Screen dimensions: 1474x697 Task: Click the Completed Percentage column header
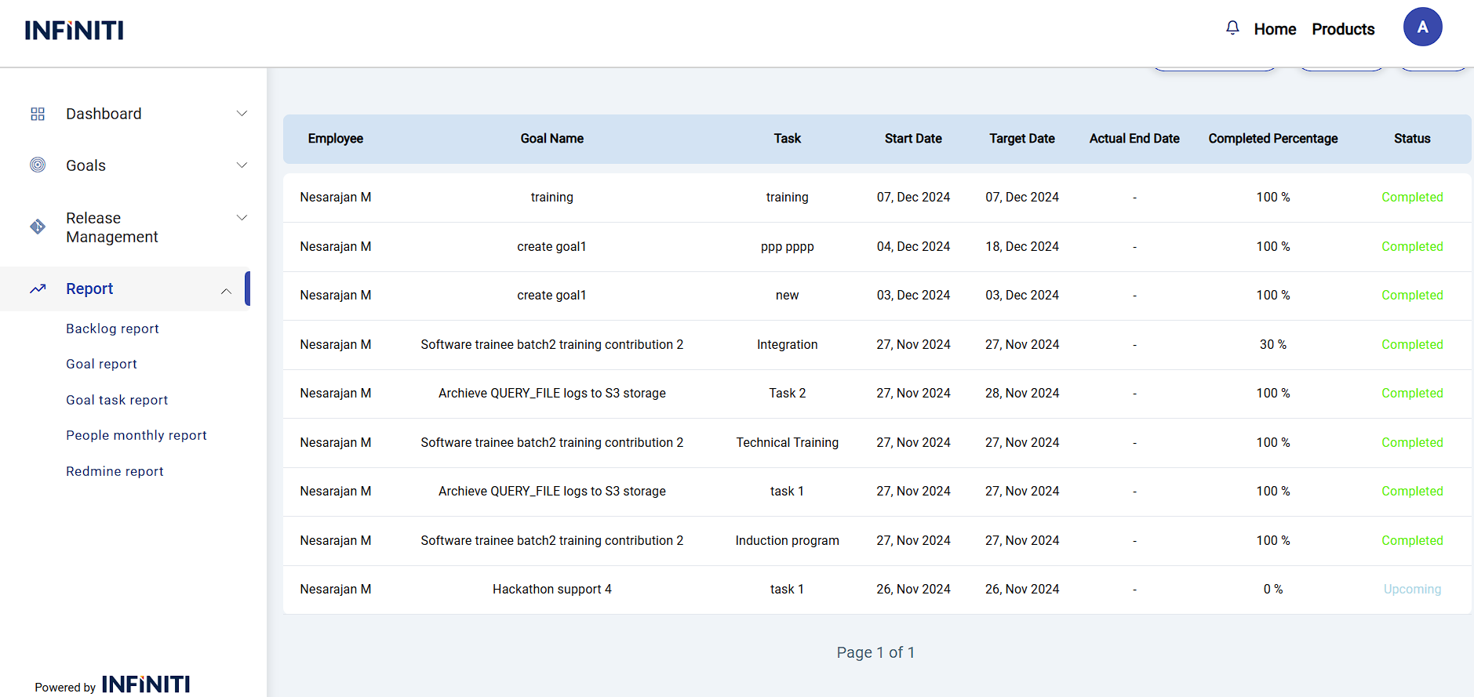pos(1272,139)
